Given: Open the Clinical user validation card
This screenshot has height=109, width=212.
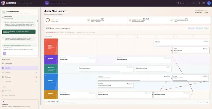Looking at the screenshot, I should [x=106, y=69].
